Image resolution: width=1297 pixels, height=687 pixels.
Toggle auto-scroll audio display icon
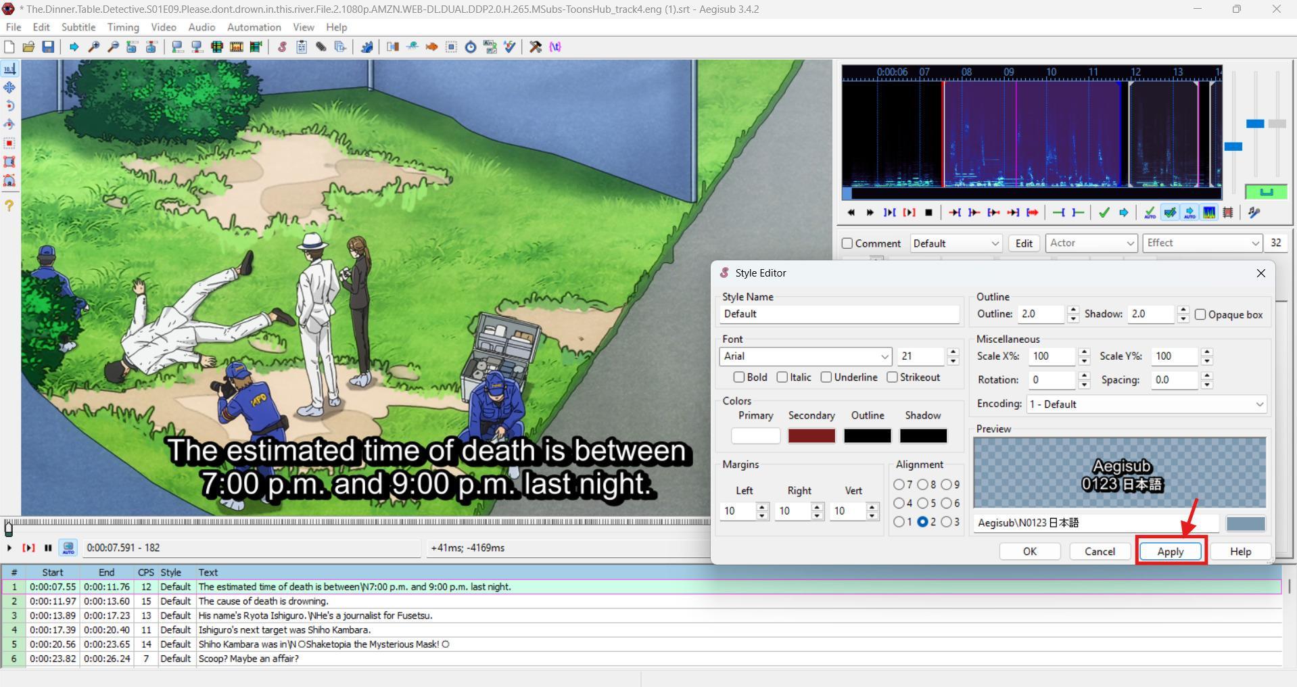(1189, 212)
